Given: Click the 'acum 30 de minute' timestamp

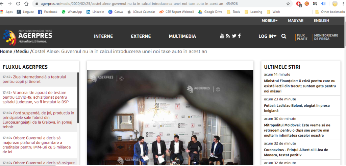Looking at the screenshot, I should (280, 119).
